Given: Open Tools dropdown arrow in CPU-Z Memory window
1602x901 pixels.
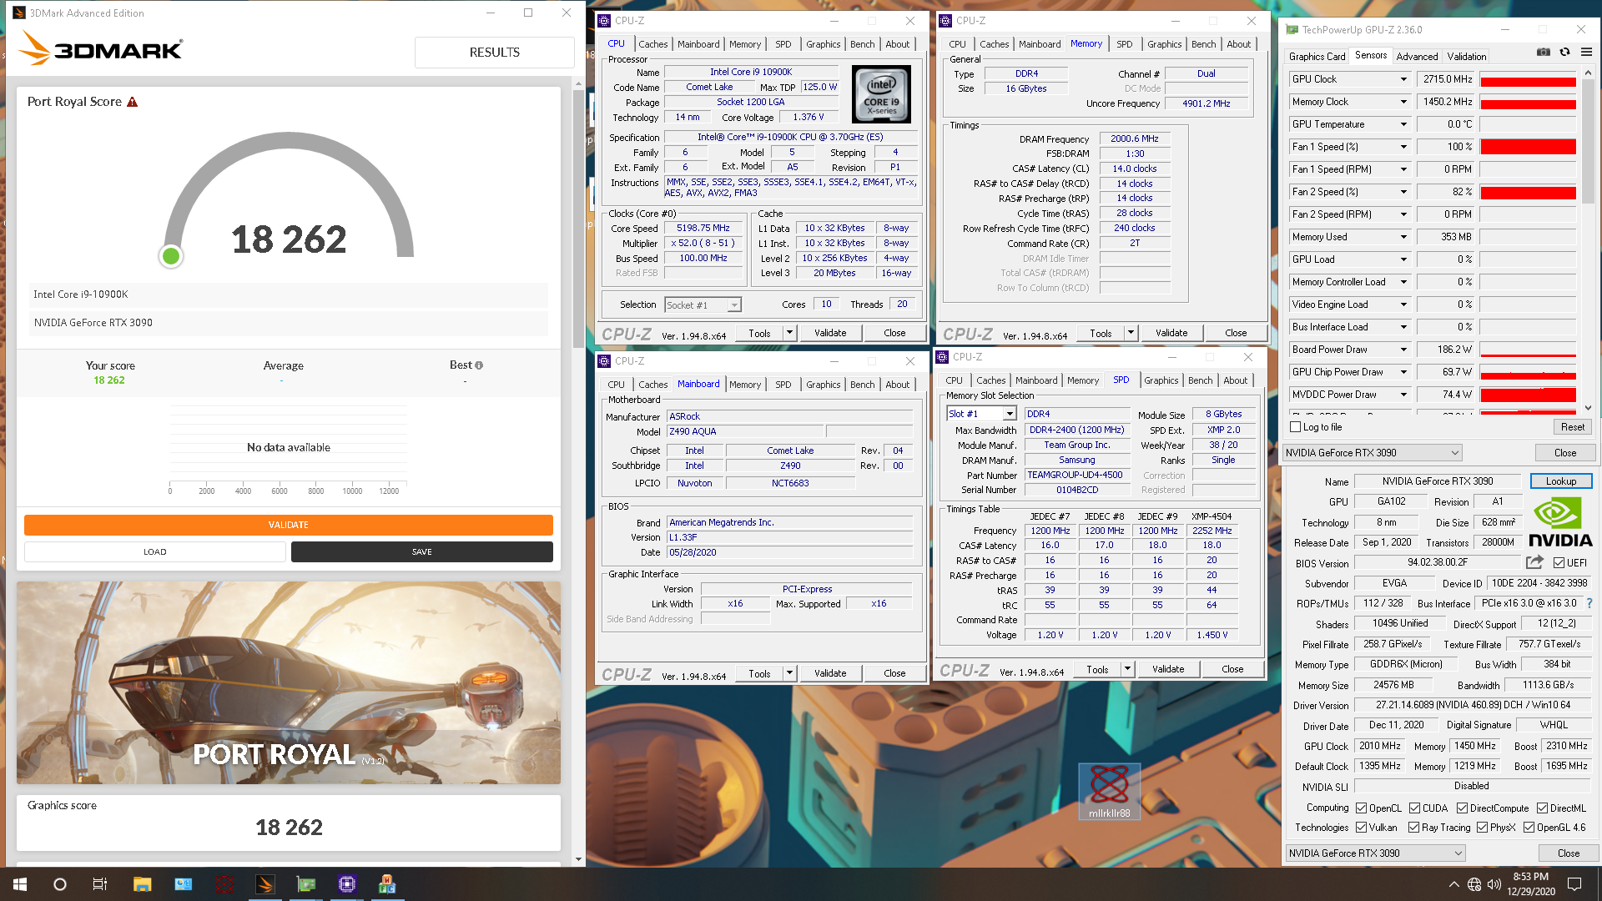Looking at the screenshot, I should point(1131,333).
